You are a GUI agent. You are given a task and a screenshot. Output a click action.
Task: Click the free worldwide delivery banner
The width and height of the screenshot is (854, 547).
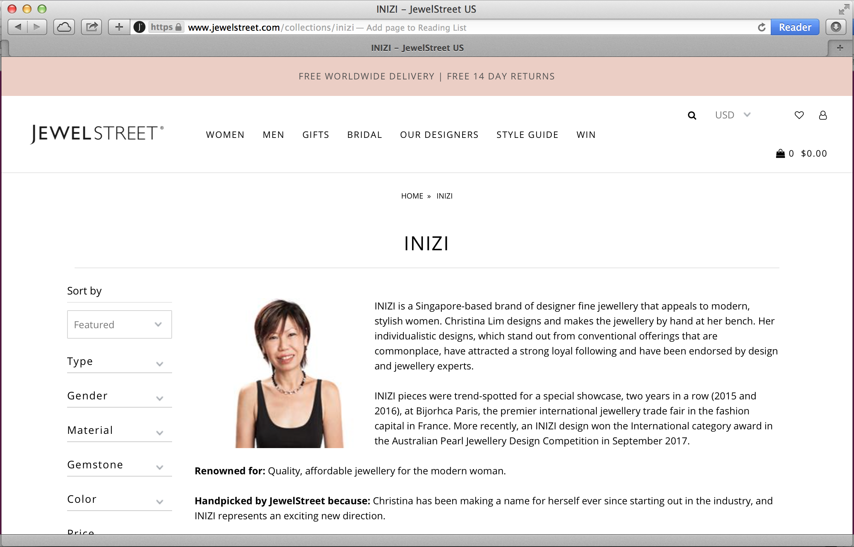(427, 76)
